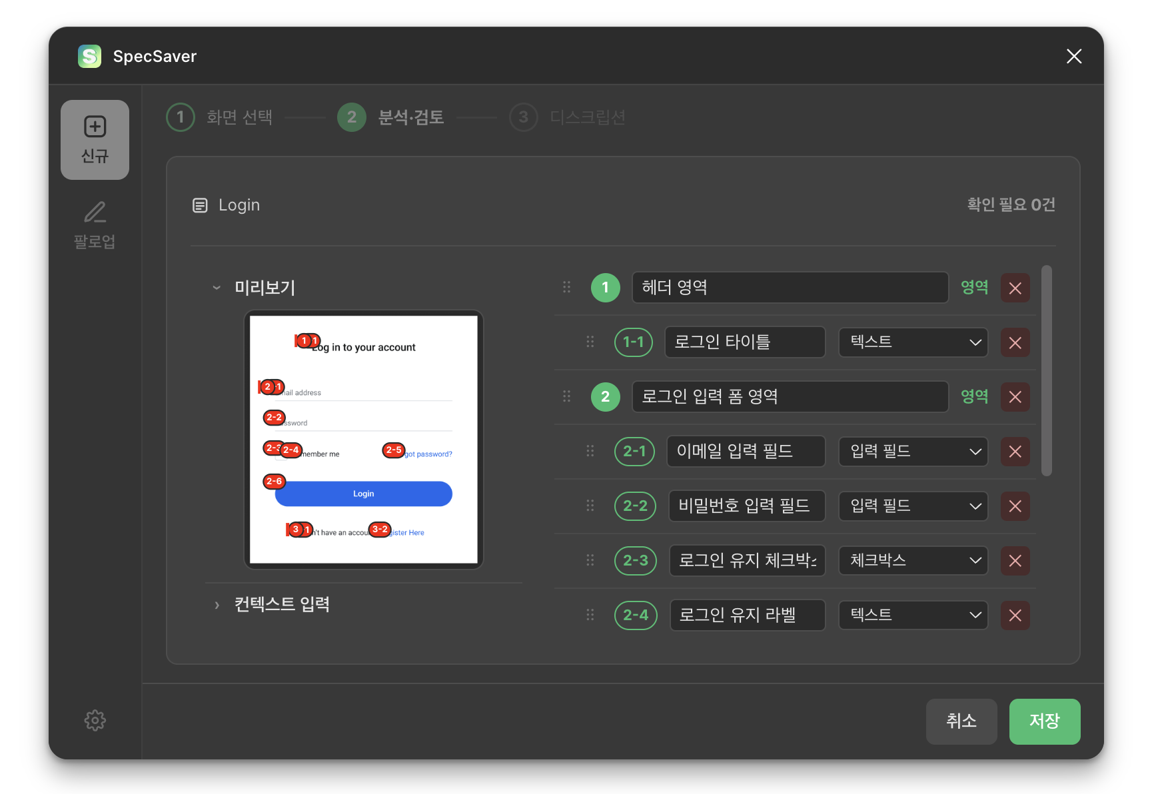The width and height of the screenshot is (1154, 794).
Task: Close the SpecSaver dialog
Action: [1074, 56]
